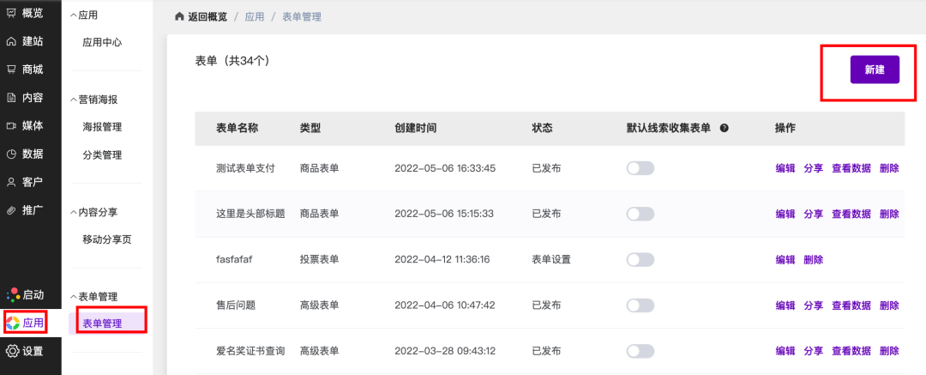
Task: Click the 概览 overview icon in sidebar
Action: coord(11,13)
